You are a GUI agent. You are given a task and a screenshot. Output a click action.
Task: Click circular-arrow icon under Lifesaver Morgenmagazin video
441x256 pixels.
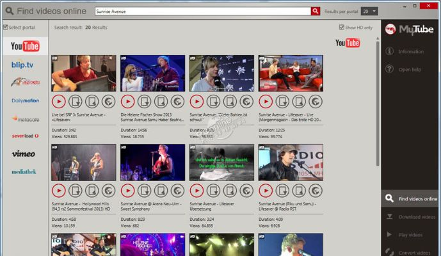315,101
